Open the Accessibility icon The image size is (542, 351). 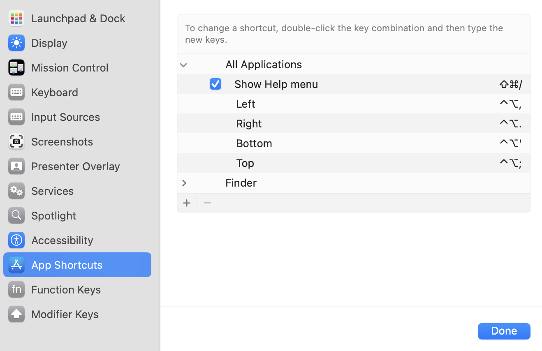(x=16, y=240)
